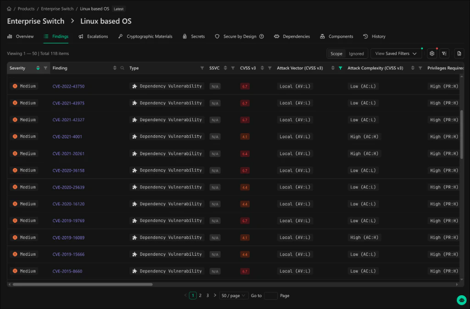The width and height of the screenshot is (470, 309).
Task: Toggle the active Attack Vector column filter
Action: click(340, 67)
